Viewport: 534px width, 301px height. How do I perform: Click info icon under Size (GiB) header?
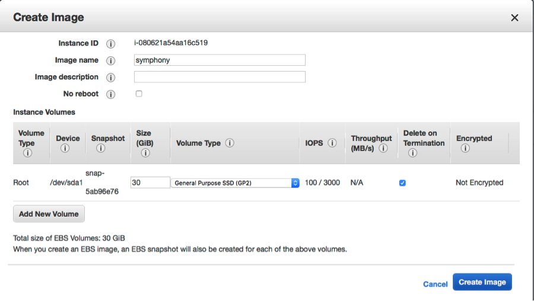tap(145, 153)
